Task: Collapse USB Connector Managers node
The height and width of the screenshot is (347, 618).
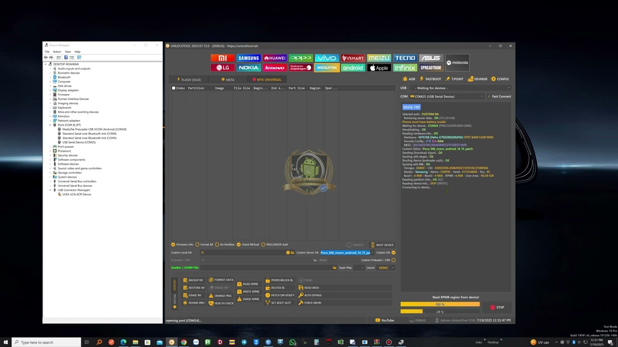Action: tap(50, 190)
